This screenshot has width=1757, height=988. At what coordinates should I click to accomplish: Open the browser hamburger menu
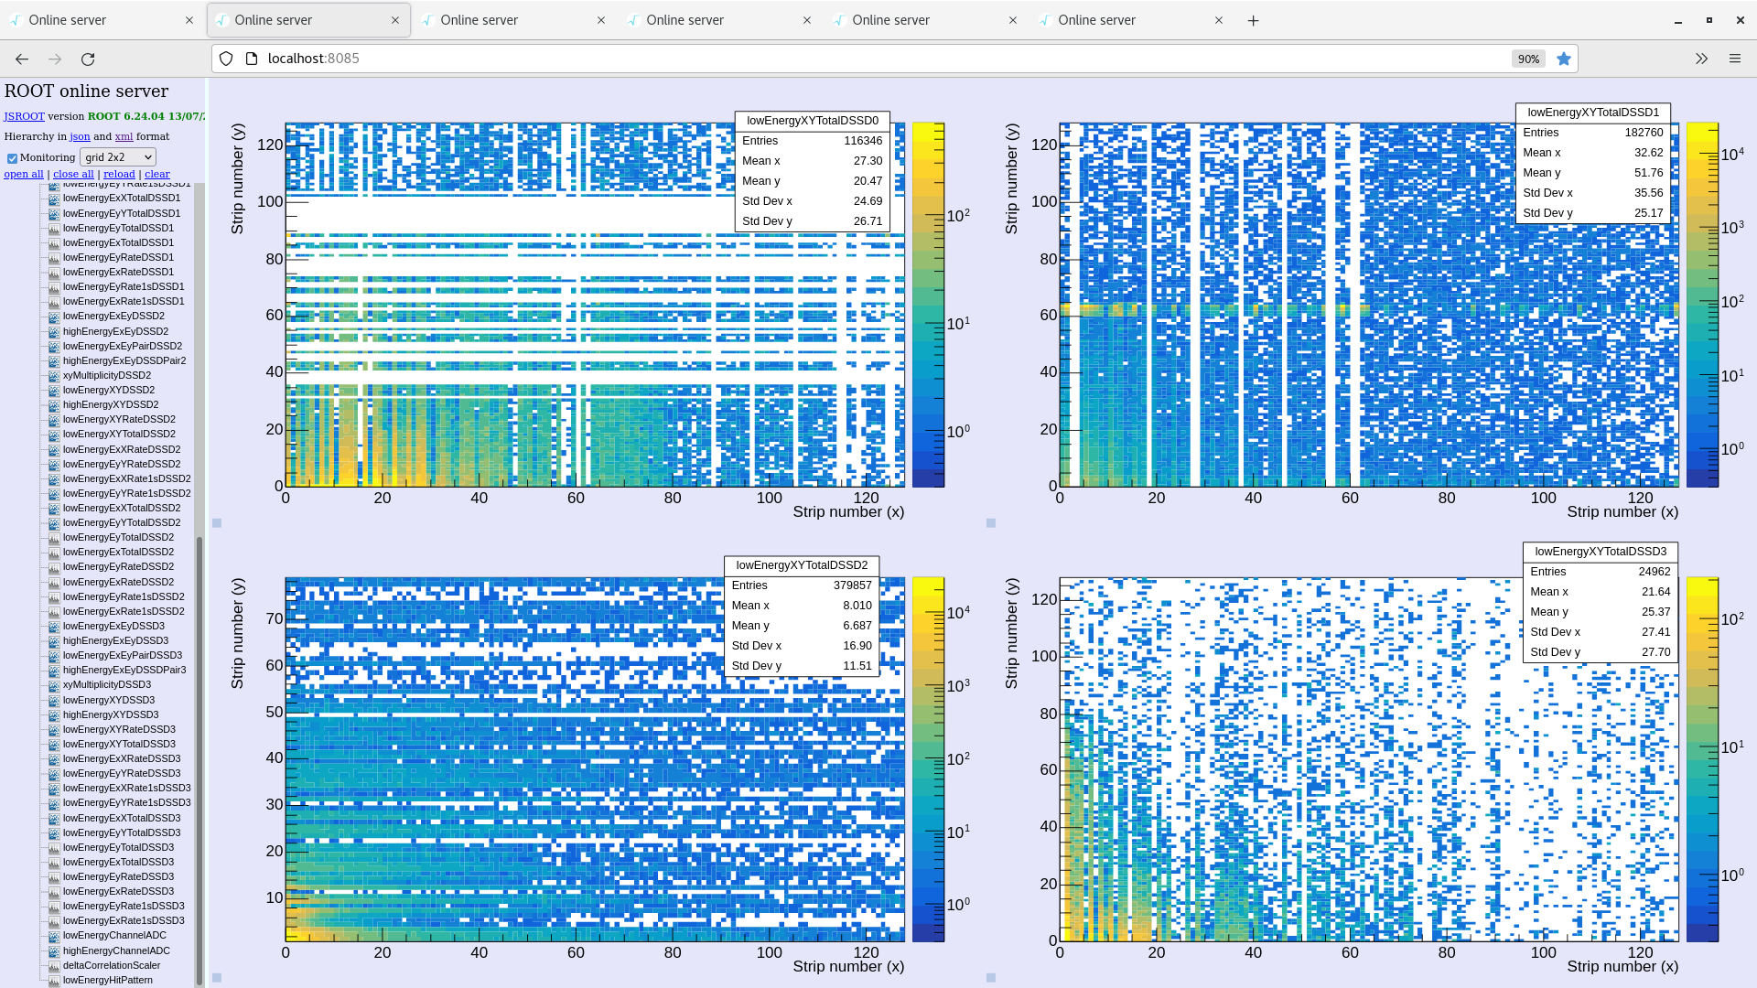tap(1734, 59)
